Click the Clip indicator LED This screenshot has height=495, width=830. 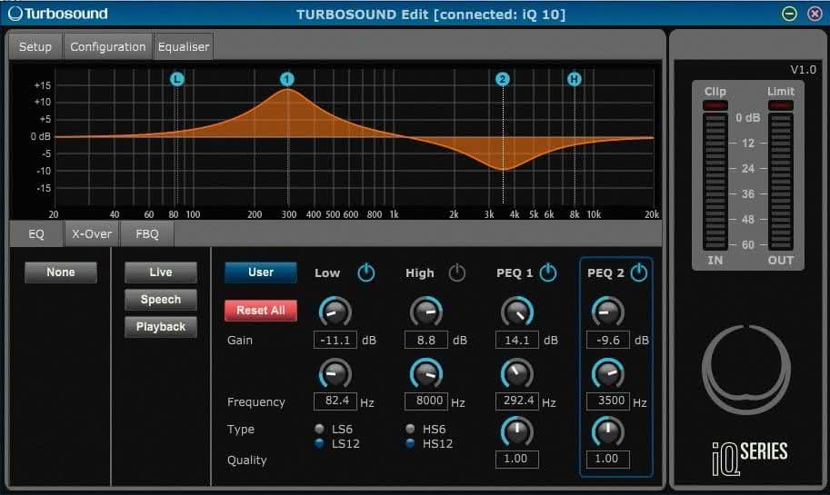coord(715,105)
